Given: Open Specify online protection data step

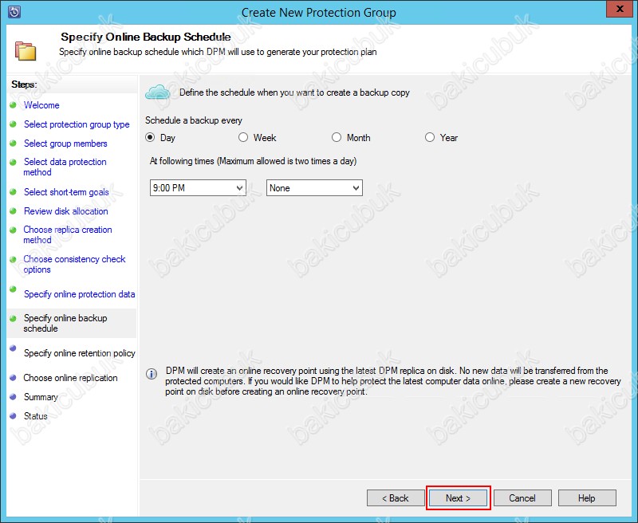Looking at the screenshot, I should (79, 294).
